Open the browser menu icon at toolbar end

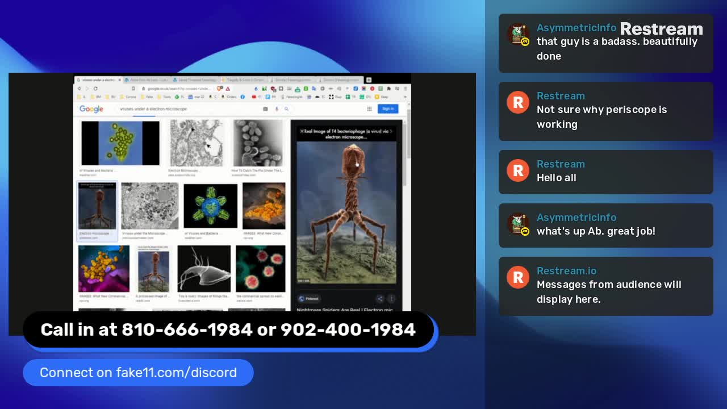tap(406, 89)
